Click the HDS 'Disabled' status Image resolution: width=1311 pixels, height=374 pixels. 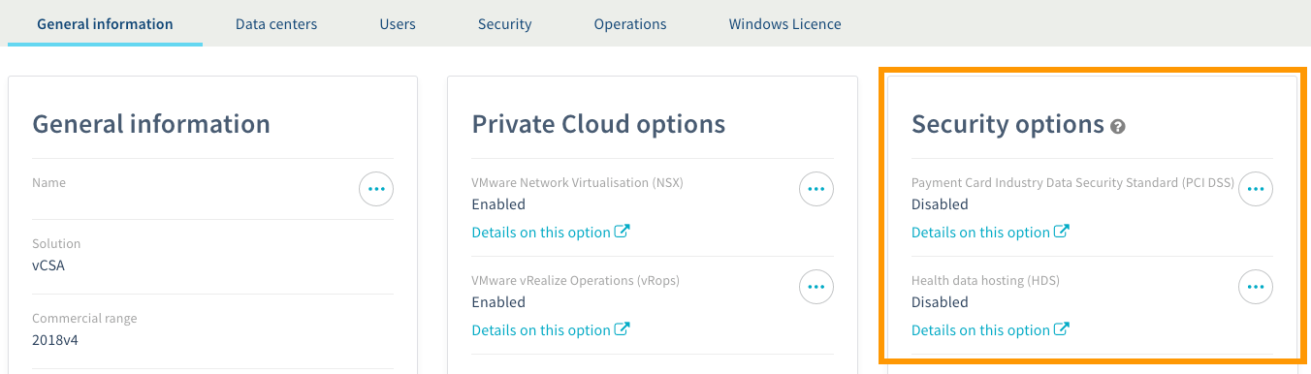coord(940,302)
